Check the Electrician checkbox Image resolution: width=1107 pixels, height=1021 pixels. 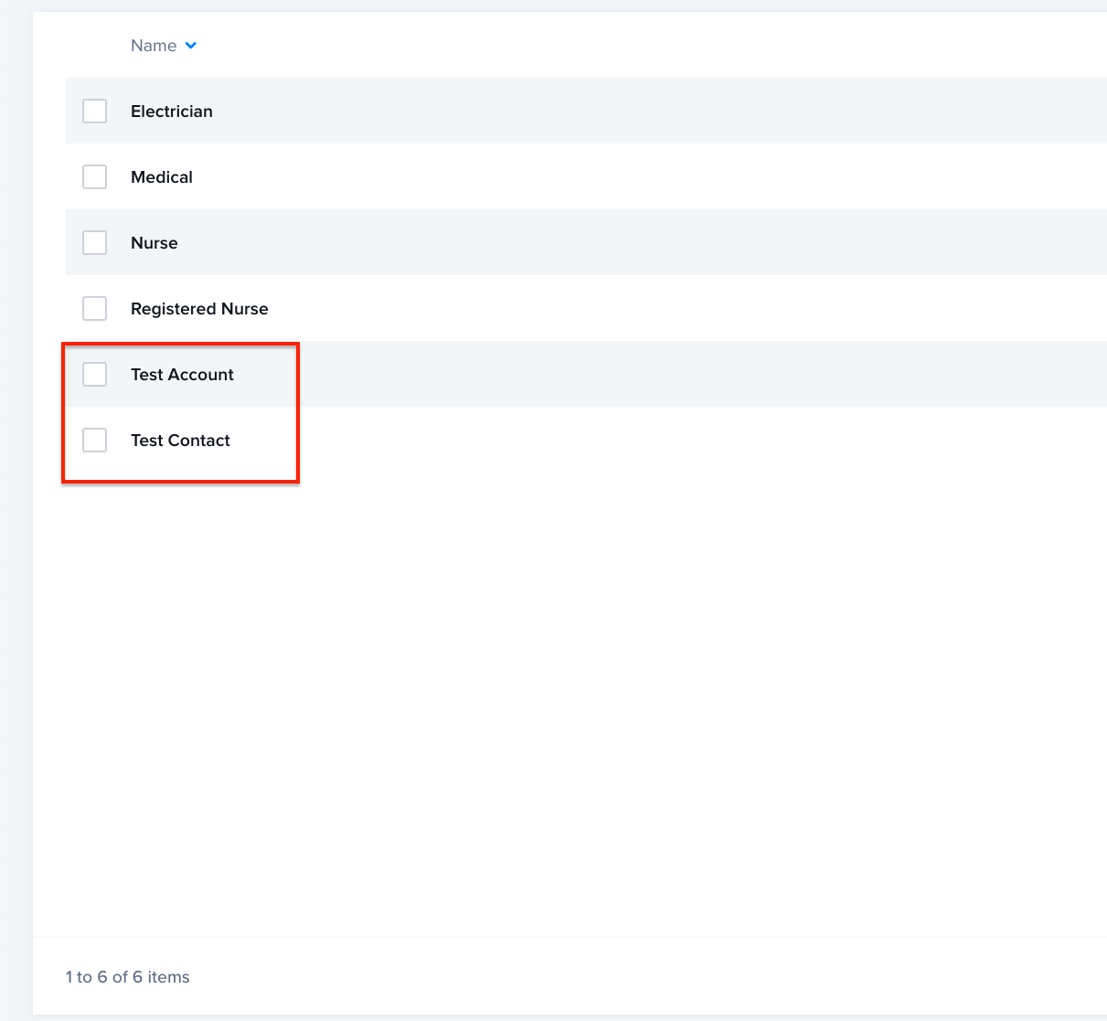pyautogui.click(x=95, y=112)
